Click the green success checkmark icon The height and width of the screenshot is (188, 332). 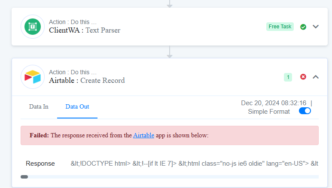(x=303, y=27)
